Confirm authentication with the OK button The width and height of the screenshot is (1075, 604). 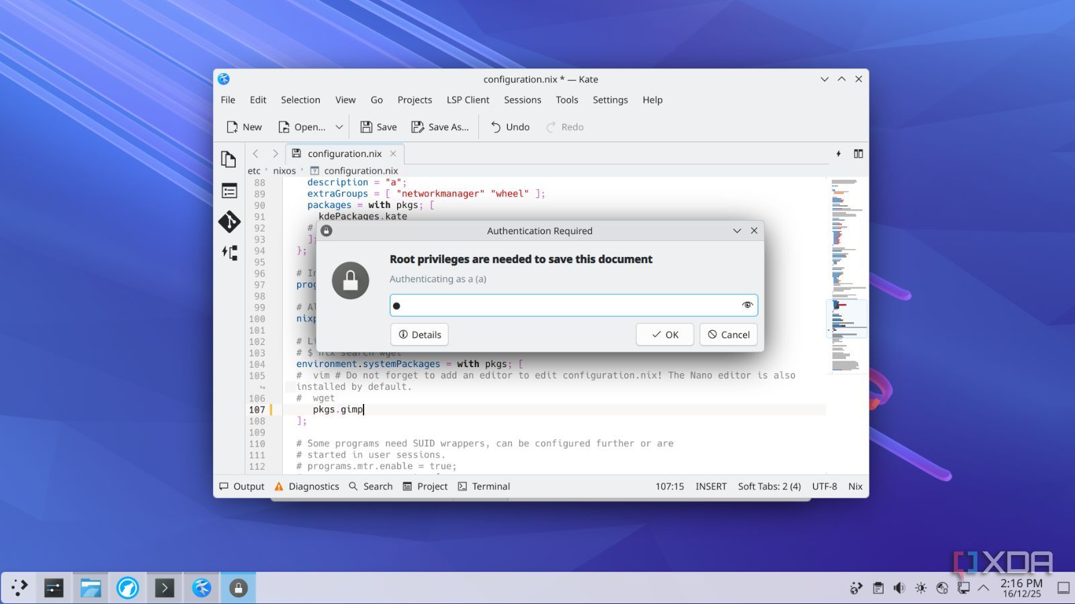pos(664,334)
